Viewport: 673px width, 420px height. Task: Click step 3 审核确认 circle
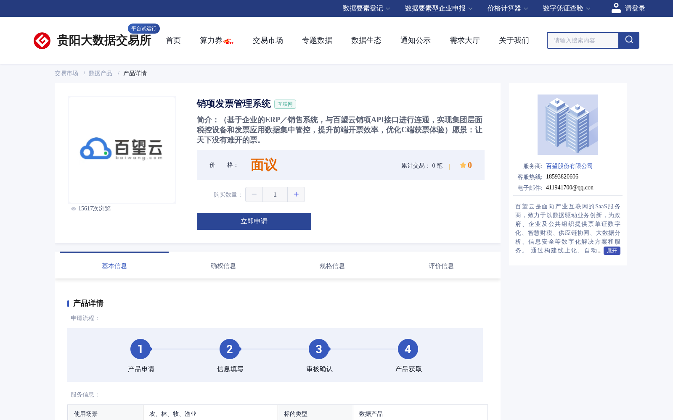(319, 349)
